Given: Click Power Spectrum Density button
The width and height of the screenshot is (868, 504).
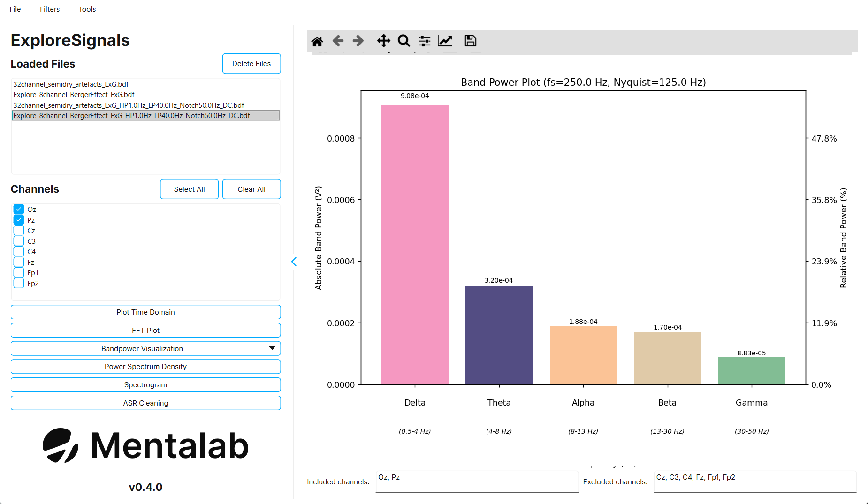Looking at the screenshot, I should click(145, 367).
